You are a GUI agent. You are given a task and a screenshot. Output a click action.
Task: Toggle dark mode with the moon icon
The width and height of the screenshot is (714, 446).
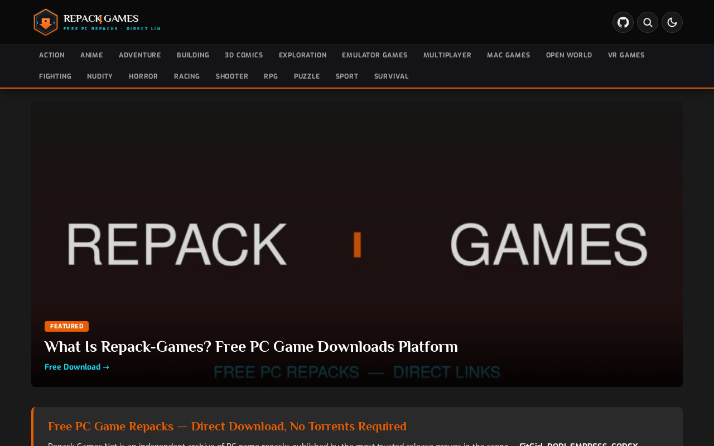(x=672, y=22)
